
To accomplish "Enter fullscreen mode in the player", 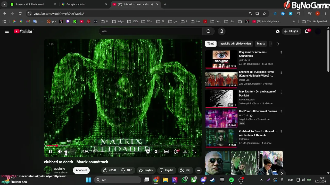I will click(x=194, y=152).
